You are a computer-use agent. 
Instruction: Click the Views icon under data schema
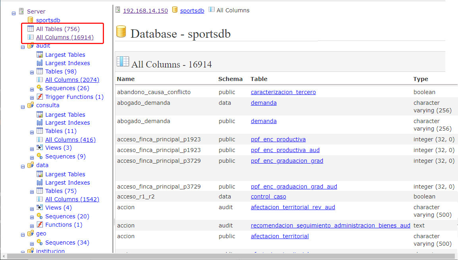click(x=39, y=208)
